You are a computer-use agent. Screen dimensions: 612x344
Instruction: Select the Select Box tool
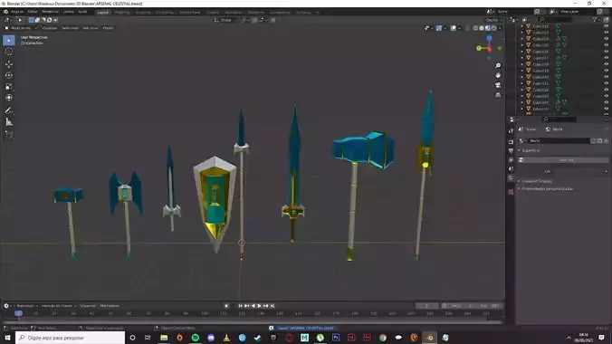click(x=9, y=40)
